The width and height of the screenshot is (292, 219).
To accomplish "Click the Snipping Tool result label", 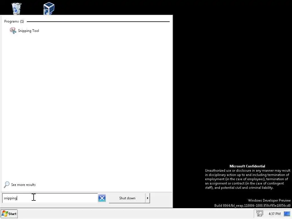I will coord(29,31).
